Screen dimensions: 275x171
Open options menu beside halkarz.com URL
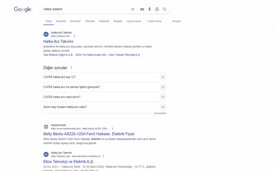(x=74, y=36)
